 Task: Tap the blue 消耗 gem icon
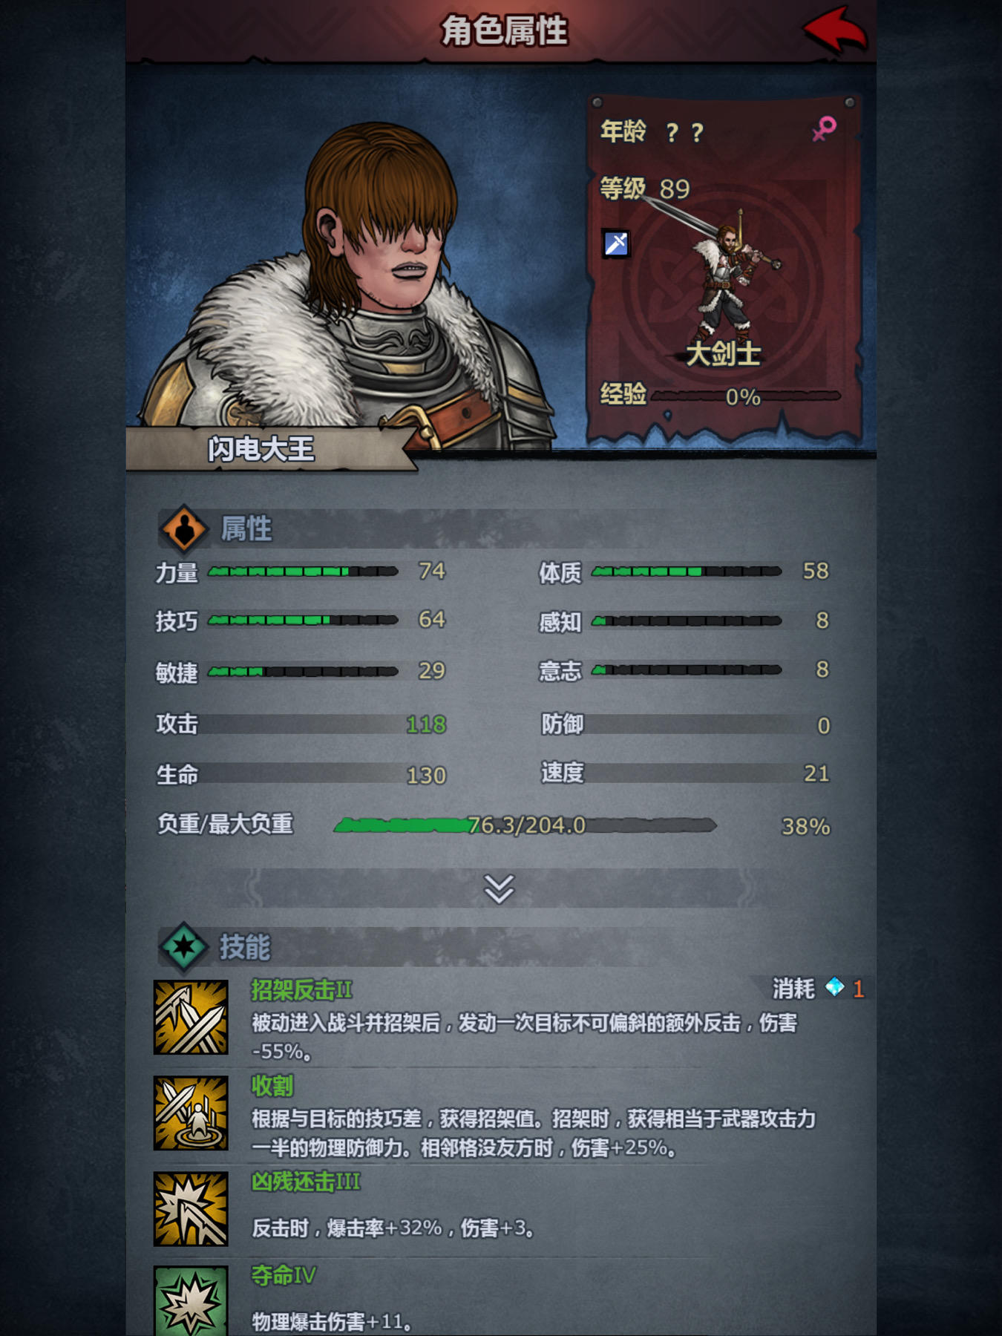pyautogui.click(x=835, y=987)
